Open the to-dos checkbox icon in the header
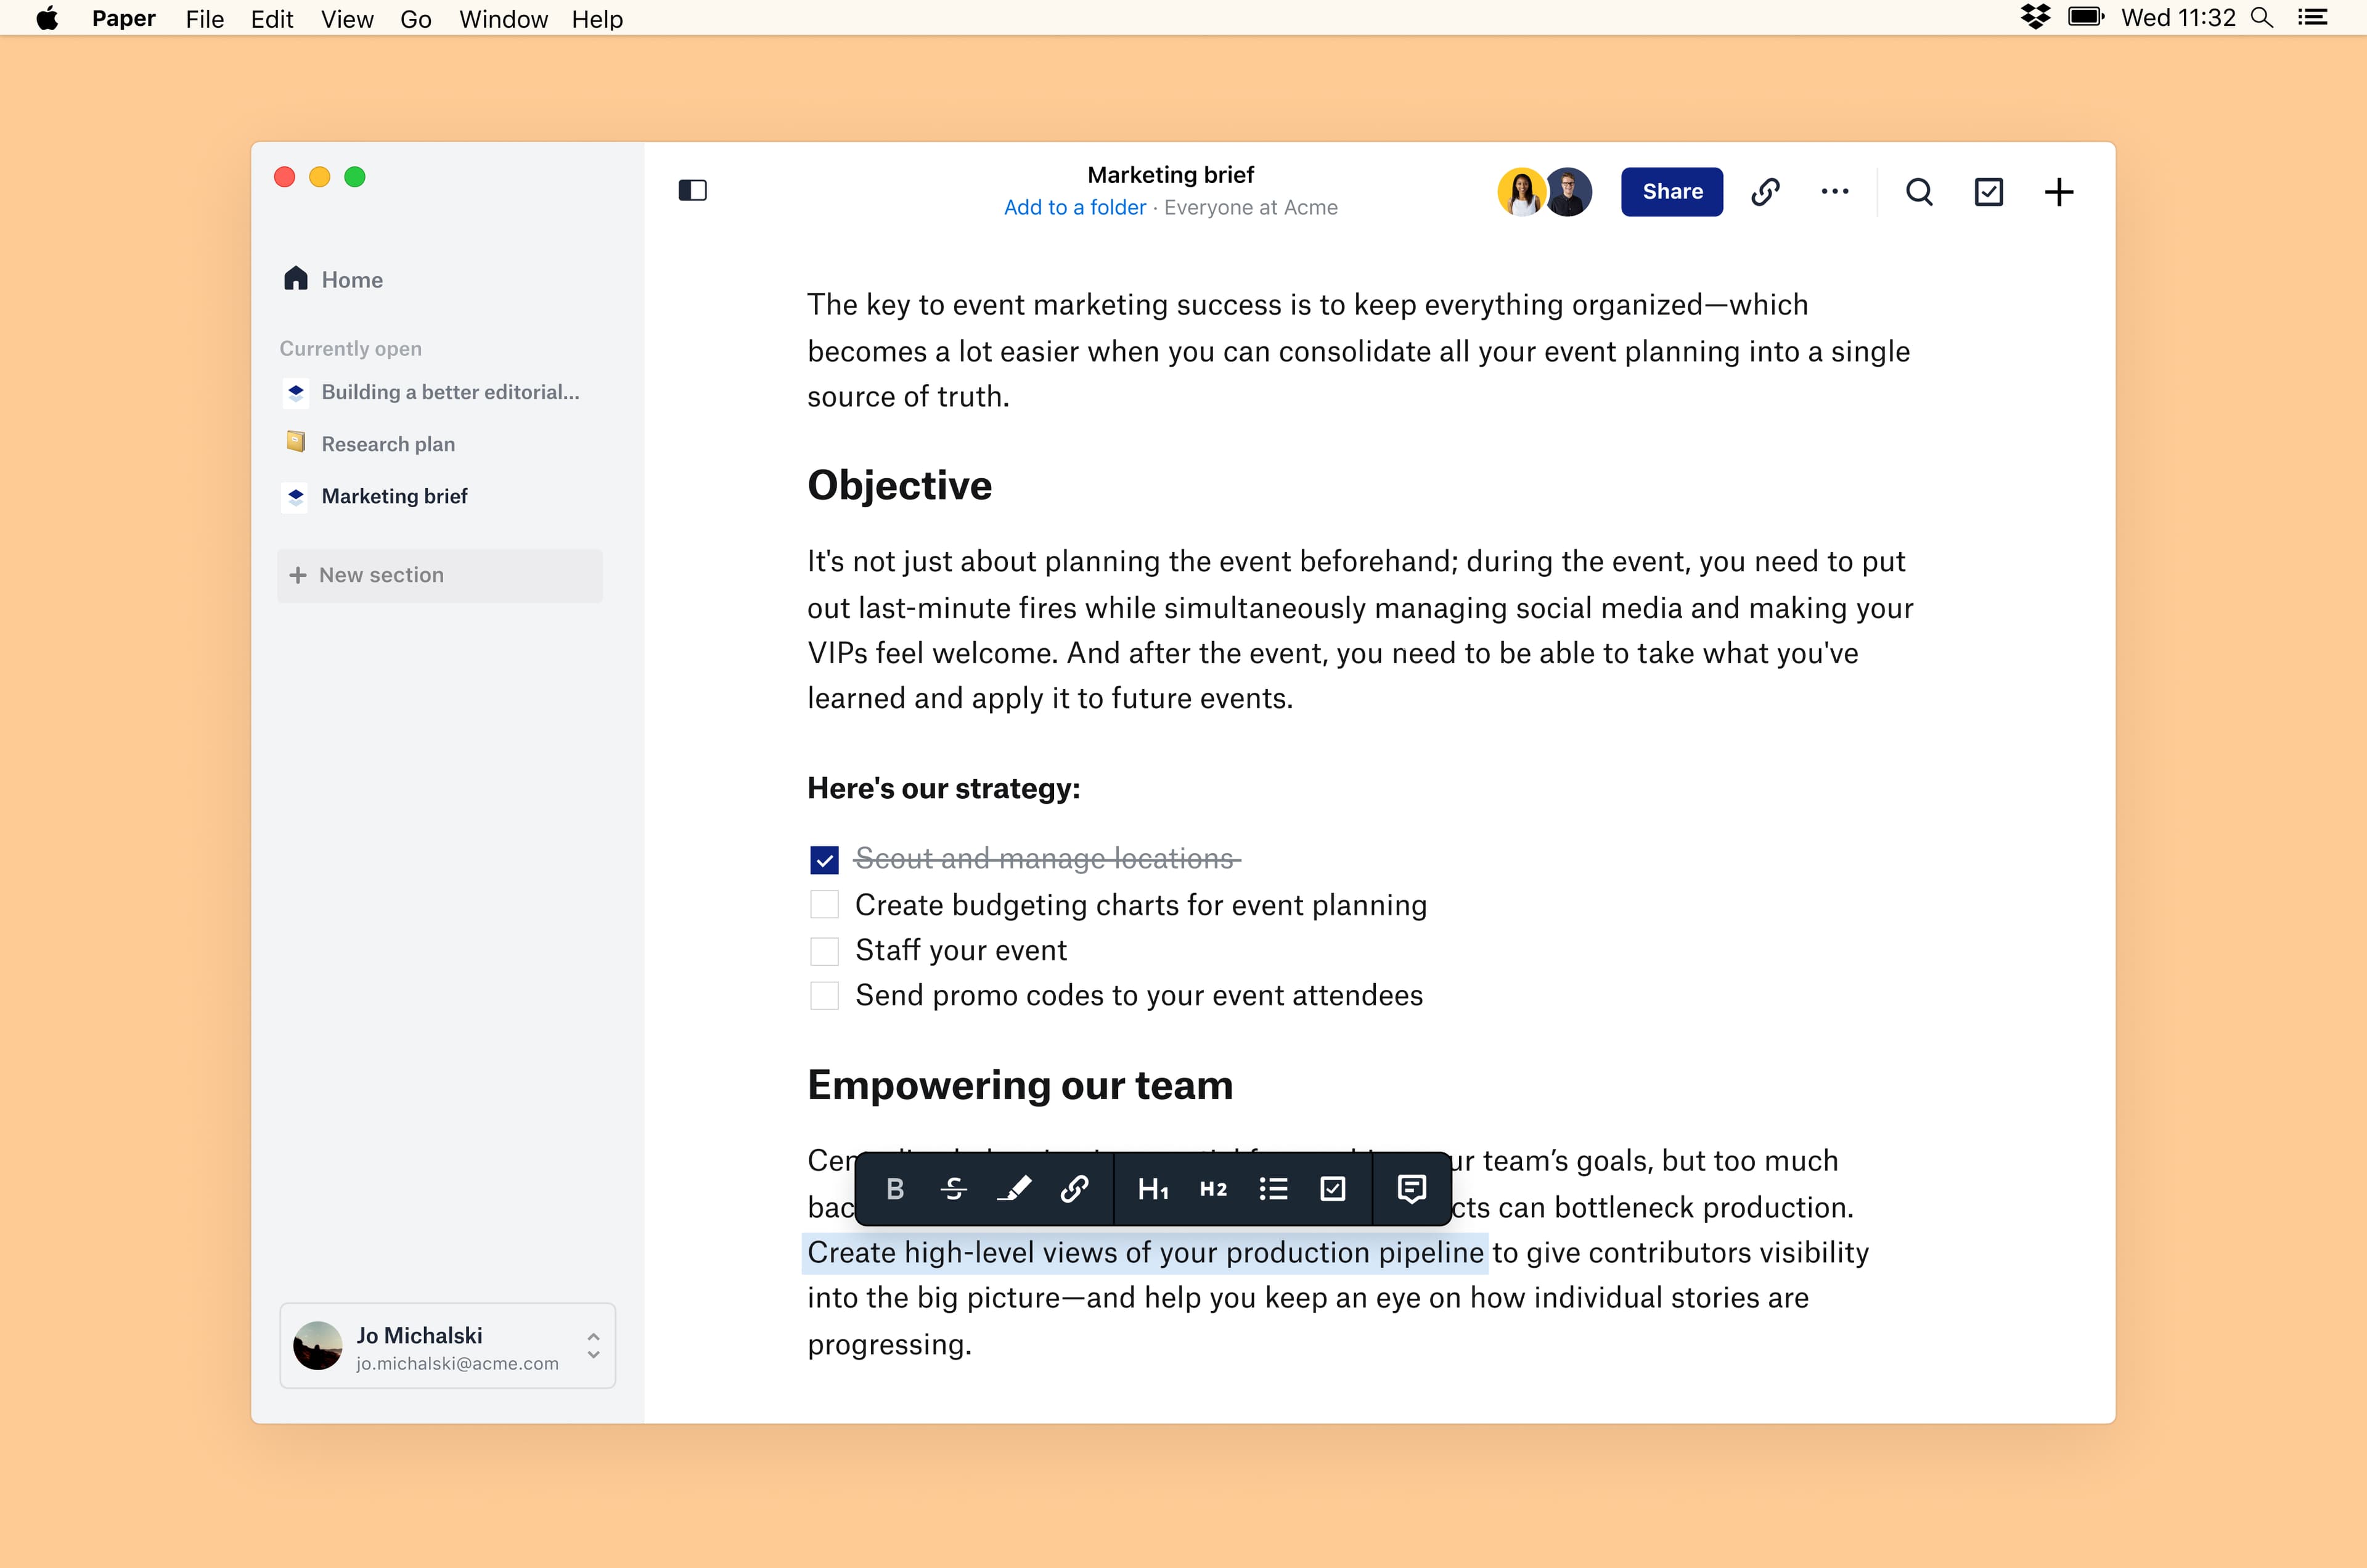Image resolution: width=2367 pixels, height=1568 pixels. point(1988,191)
